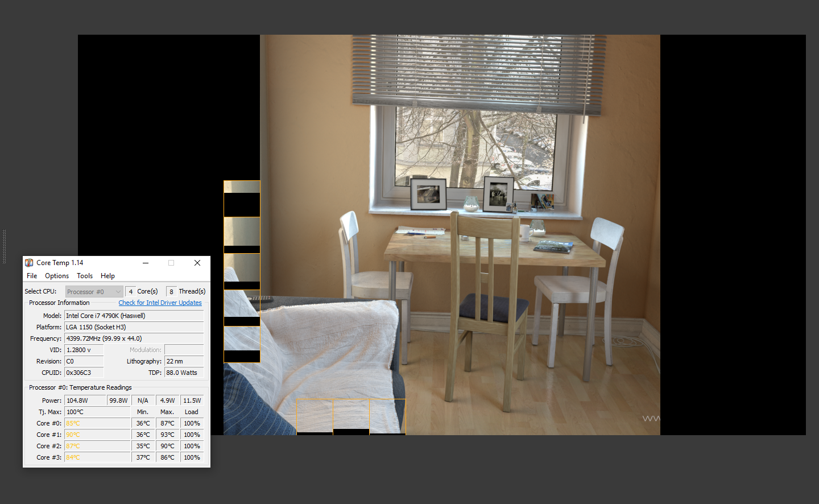Click the Model field Intel Core i7 4790K

click(134, 316)
